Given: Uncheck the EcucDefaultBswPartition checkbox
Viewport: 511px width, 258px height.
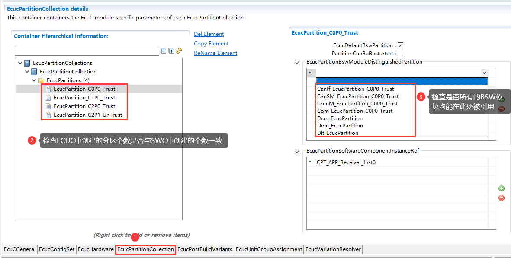Looking at the screenshot, I should pos(400,45).
